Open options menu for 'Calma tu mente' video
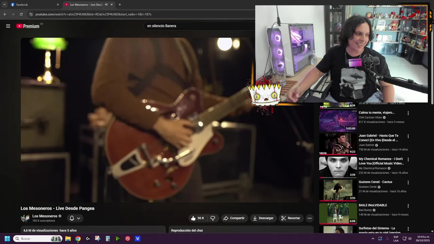The image size is (434, 244). 408,113
